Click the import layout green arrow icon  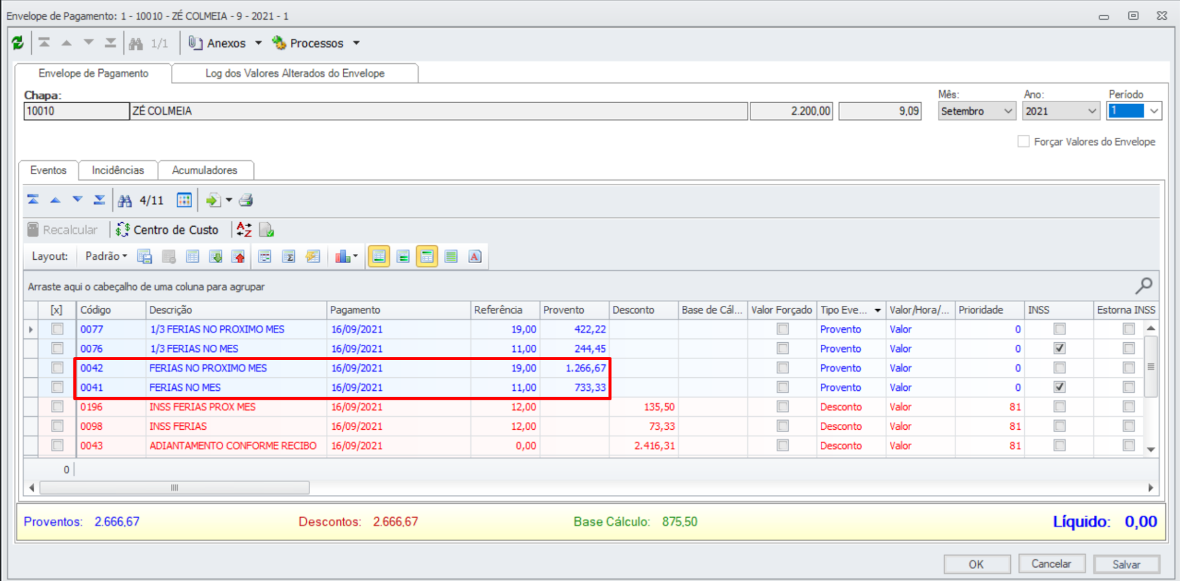point(216,257)
